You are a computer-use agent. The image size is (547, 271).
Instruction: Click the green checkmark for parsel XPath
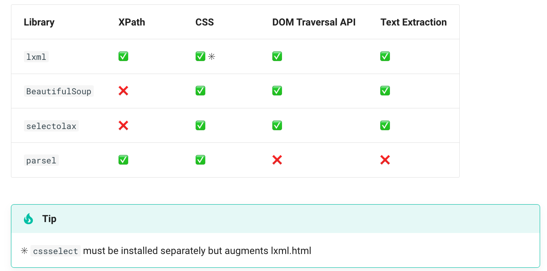click(x=123, y=160)
